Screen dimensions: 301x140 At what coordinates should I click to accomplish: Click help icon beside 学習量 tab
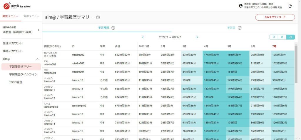coord(240,28)
